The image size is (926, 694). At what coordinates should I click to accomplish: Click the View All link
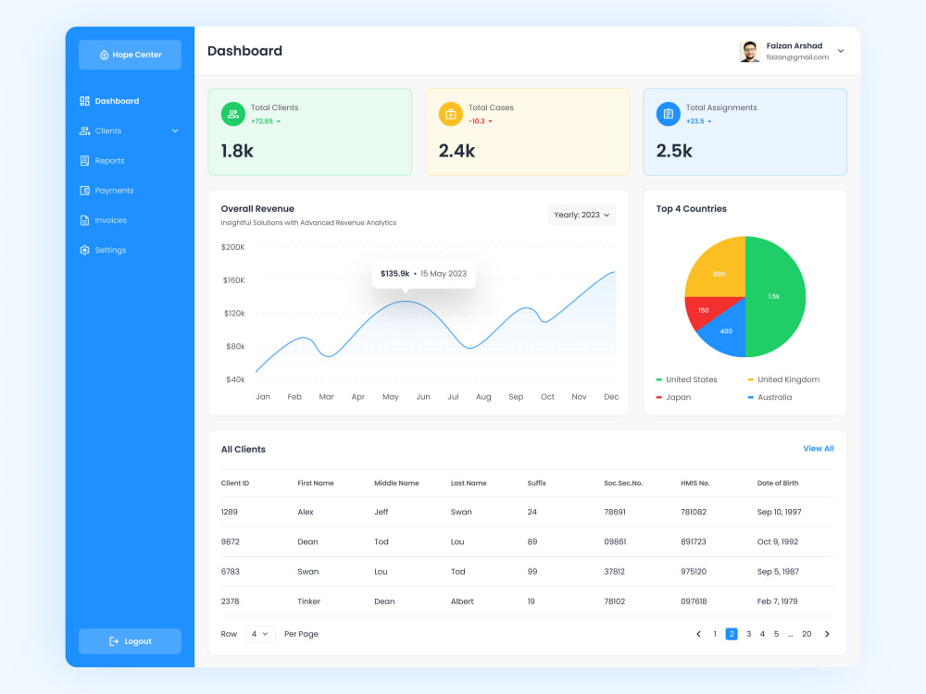click(x=818, y=449)
